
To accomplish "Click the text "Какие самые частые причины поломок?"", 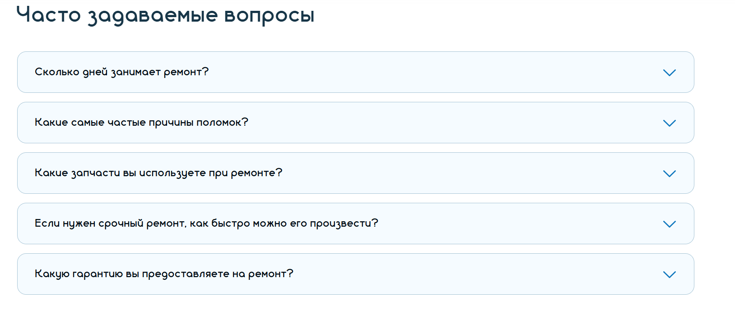I will 141,123.
